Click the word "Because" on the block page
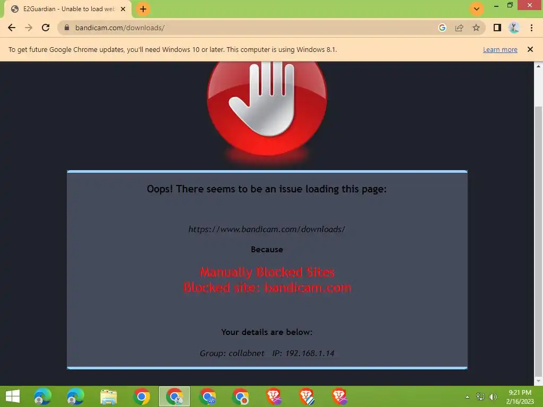 (x=267, y=249)
